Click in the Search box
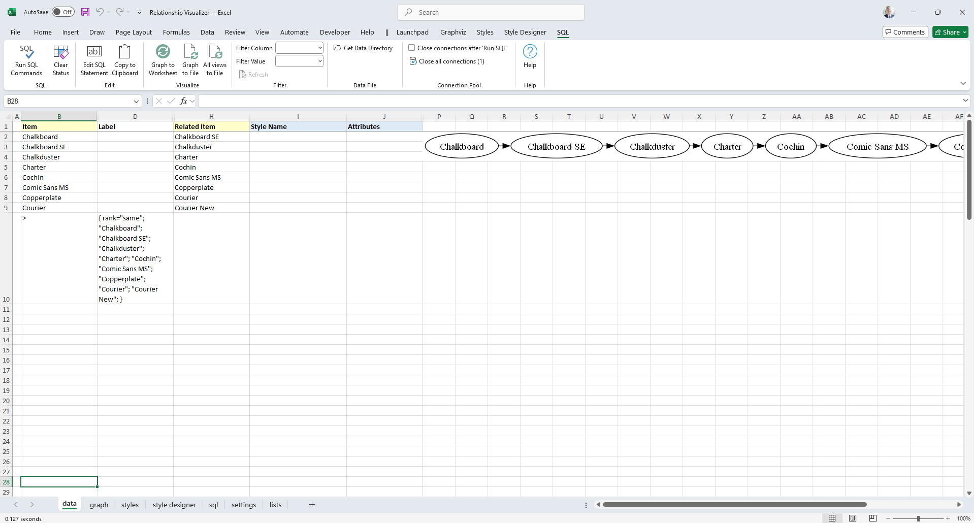Screen dimensions: 974x523 (x=491, y=12)
